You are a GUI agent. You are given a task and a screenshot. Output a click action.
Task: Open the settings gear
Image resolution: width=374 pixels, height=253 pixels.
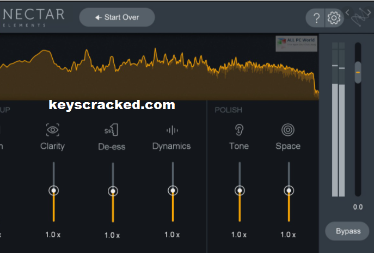click(334, 18)
